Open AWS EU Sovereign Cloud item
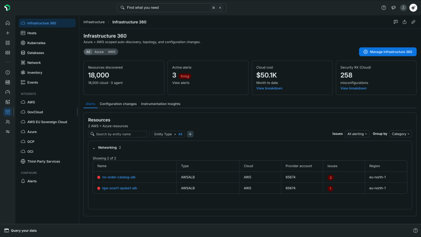421x237 pixels. (x=47, y=122)
